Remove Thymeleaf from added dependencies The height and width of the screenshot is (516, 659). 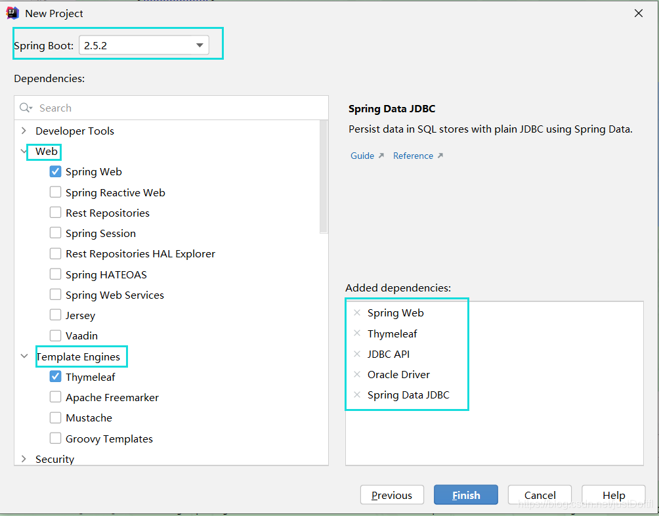[x=357, y=333]
